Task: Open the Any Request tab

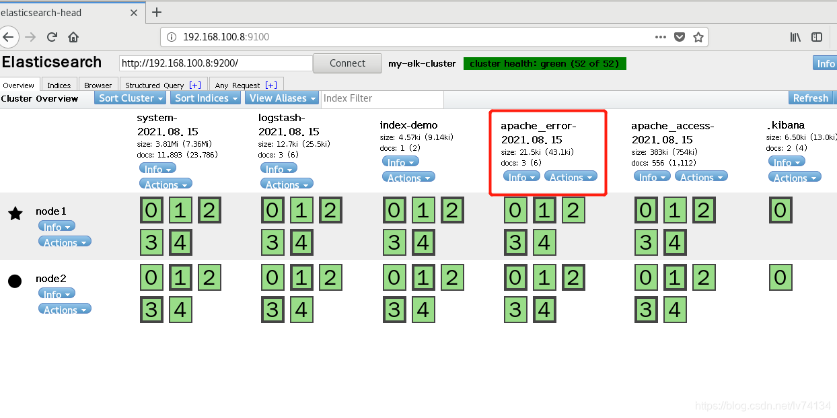Action: pyautogui.click(x=246, y=85)
